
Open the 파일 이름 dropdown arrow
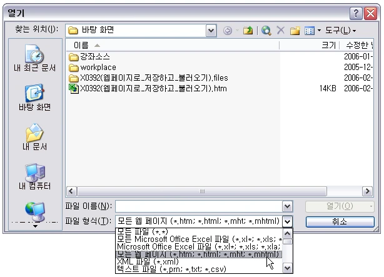point(288,206)
